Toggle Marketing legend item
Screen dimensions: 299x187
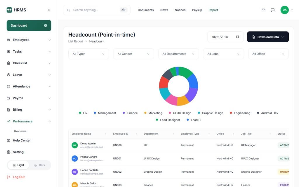[x=153, y=113]
